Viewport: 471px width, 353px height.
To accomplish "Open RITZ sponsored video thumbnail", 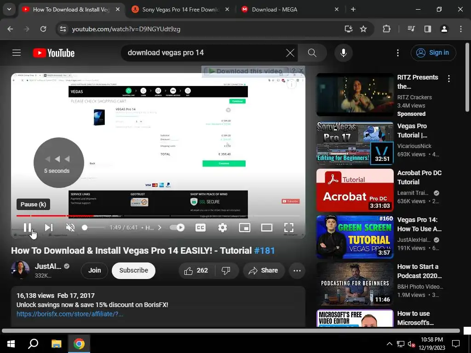I will pyautogui.click(x=355, y=95).
